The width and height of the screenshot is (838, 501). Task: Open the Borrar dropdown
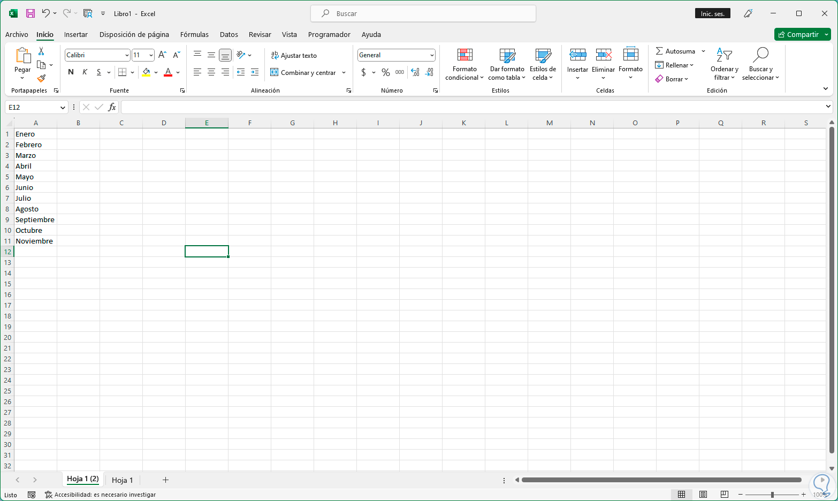click(672, 79)
